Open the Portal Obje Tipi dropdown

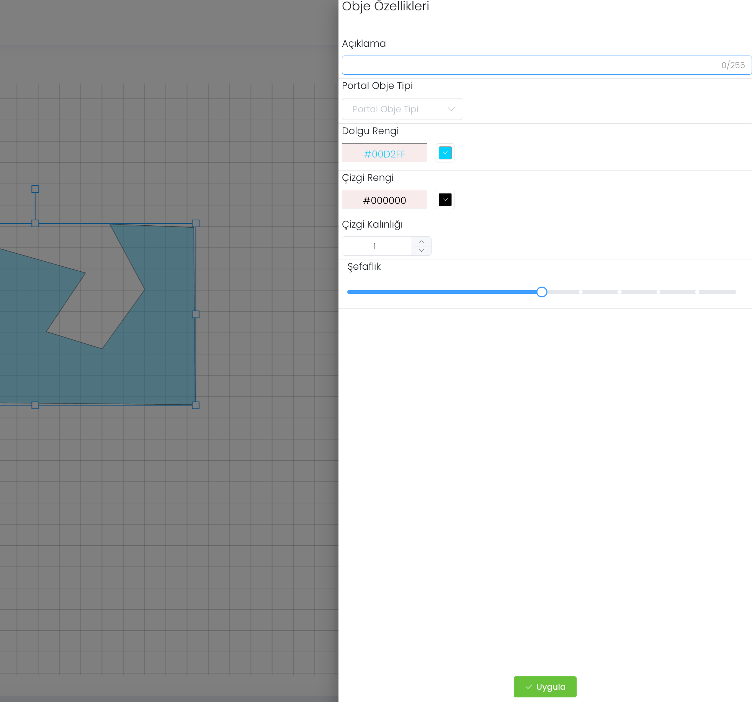click(x=402, y=109)
